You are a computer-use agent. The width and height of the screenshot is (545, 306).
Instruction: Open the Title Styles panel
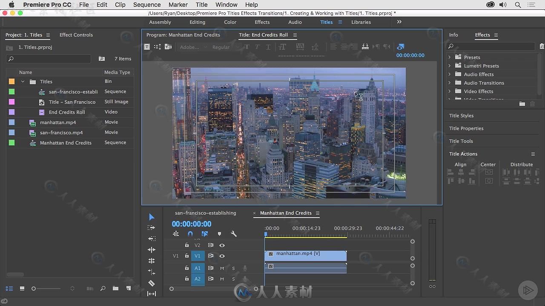[x=461, y=116]
